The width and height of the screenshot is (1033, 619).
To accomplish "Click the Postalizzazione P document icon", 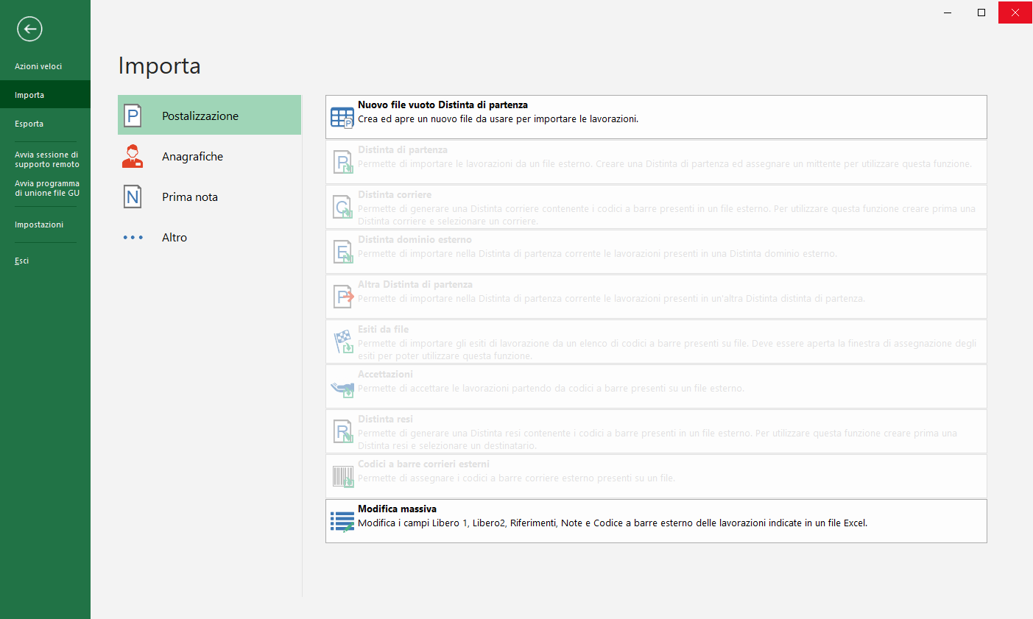I will [133, 116].
